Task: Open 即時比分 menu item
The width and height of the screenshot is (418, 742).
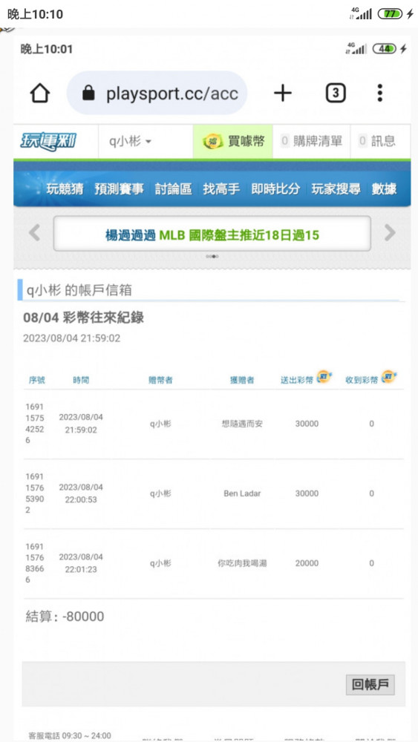Action: [x=275, y=189]
